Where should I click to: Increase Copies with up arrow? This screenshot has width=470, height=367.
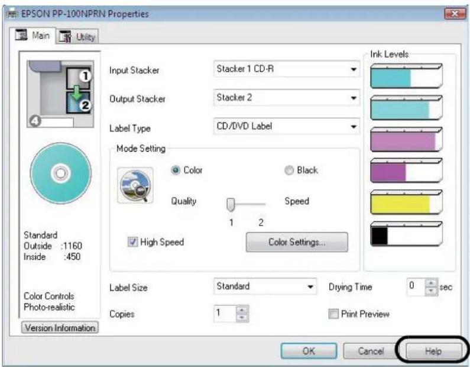coord(242,310)
